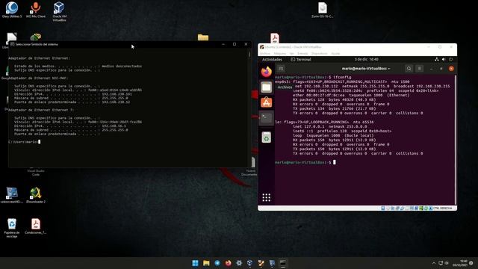Click the Ubuntu terminal prompt line
The height and width of the screenshot is (269, 478).
(x=305, y=162)
